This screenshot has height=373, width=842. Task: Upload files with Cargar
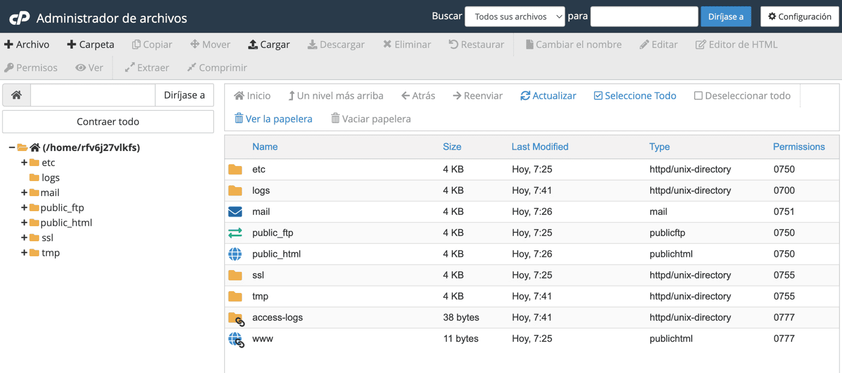[269, 45]
